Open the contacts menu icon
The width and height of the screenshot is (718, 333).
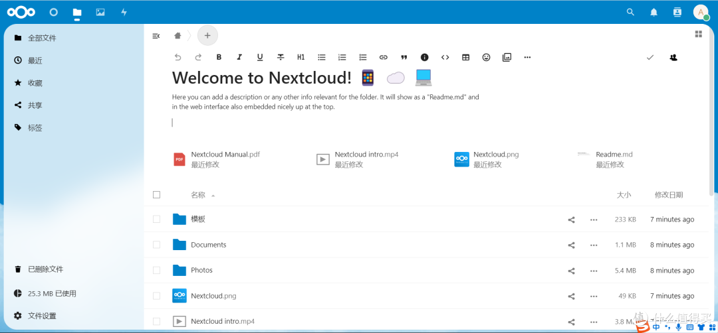tap(677, 13)
